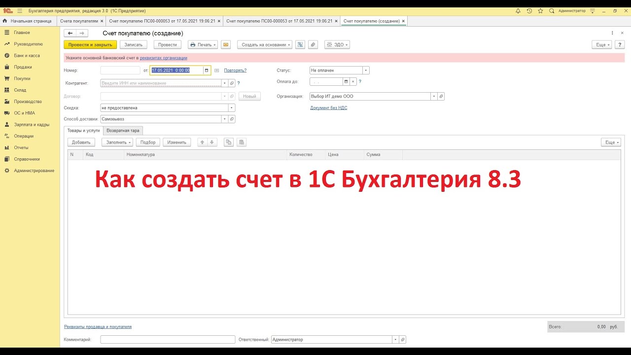Expand Контрагент dropdown arrow
The image size is (631, 355).
225,83
